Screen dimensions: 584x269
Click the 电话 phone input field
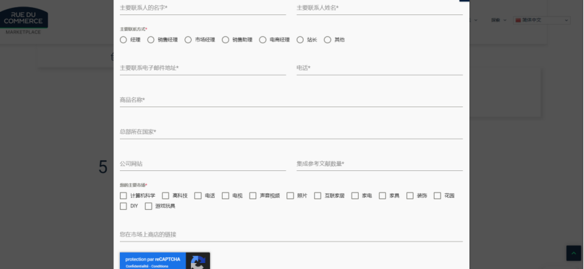pyautogui.click(x=379, y=68)
